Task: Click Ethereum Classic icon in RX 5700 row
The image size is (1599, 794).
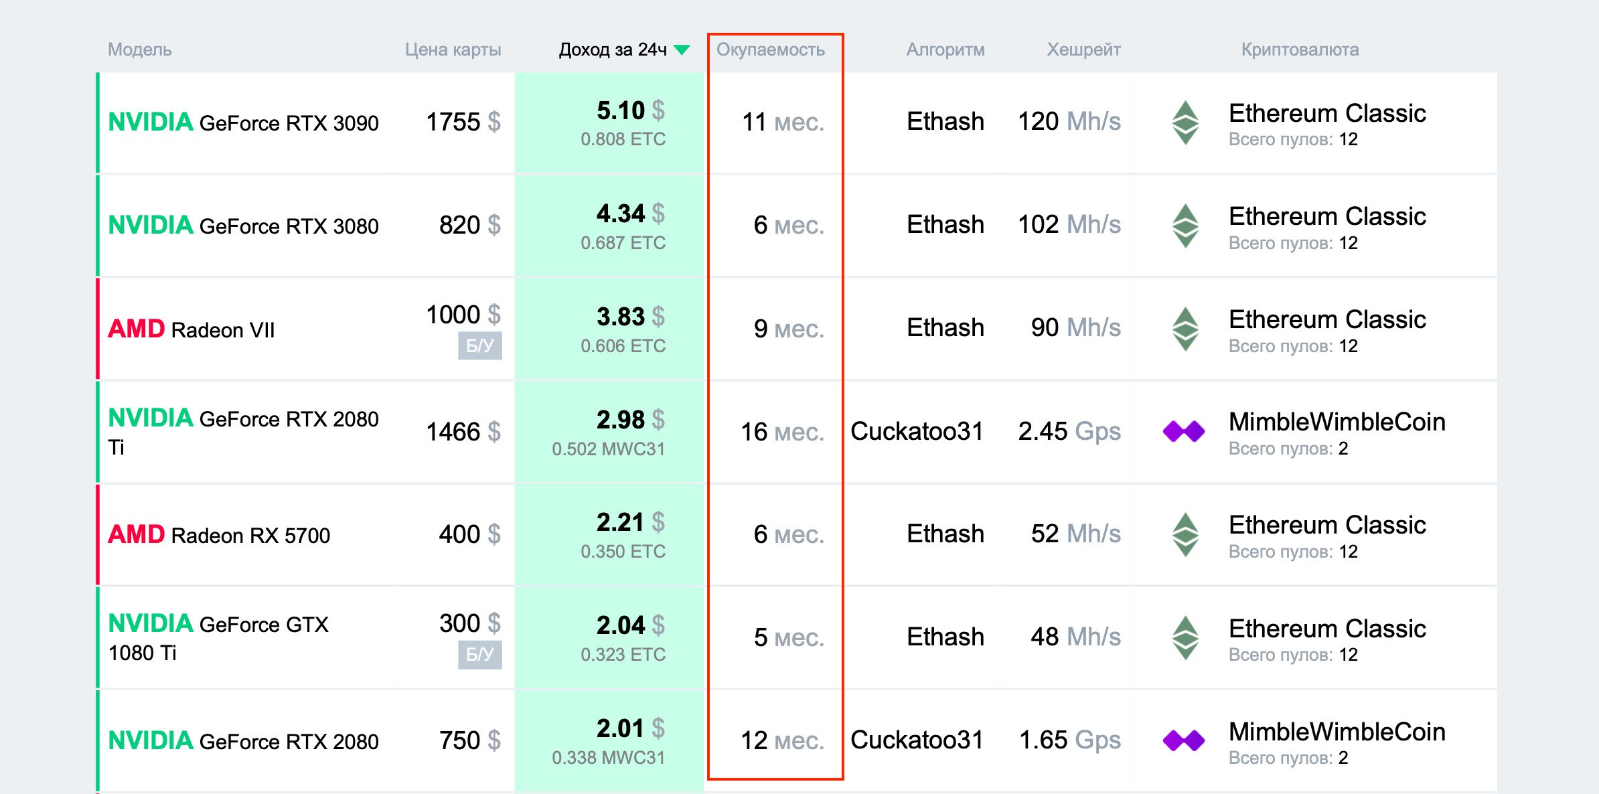Action: pyautogui.click(x=1185, y=534)
